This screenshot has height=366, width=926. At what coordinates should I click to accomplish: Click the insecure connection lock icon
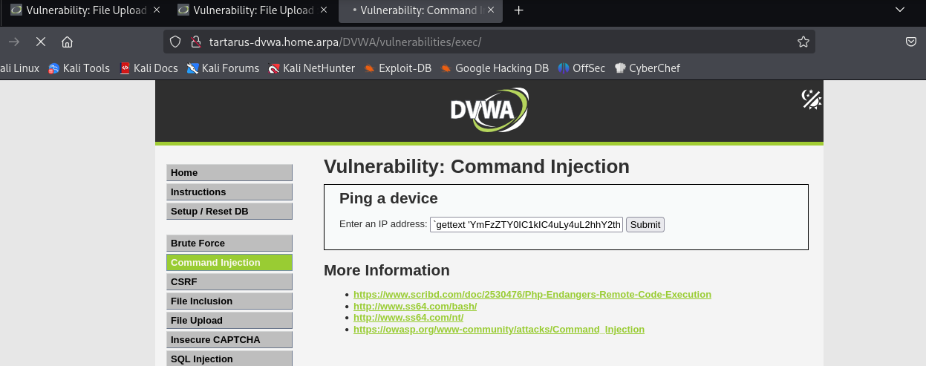click(196, 42)
